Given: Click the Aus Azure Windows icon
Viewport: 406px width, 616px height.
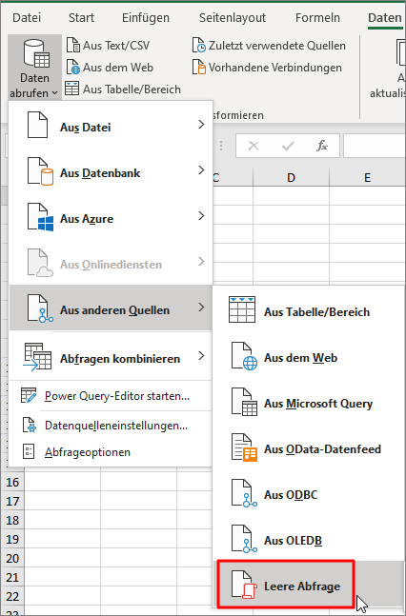Looking at the screenshot, I should (x=40, y=217).
